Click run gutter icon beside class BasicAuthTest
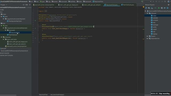 point(35,21)
